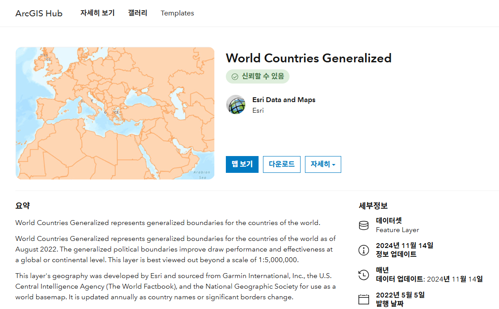499x309 pixels.
Task: Open the Esri Data and Maps profile
Action: (x=284, y=99)
